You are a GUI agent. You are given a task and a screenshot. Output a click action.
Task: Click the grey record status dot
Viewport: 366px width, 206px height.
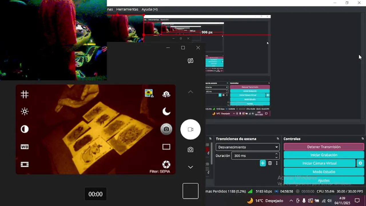pyautogui.click(x=298, y=191)
